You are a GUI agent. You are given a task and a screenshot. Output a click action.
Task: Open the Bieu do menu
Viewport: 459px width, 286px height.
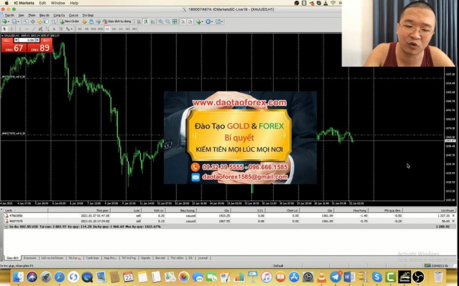pyautogui.click(x=44, y=15)
